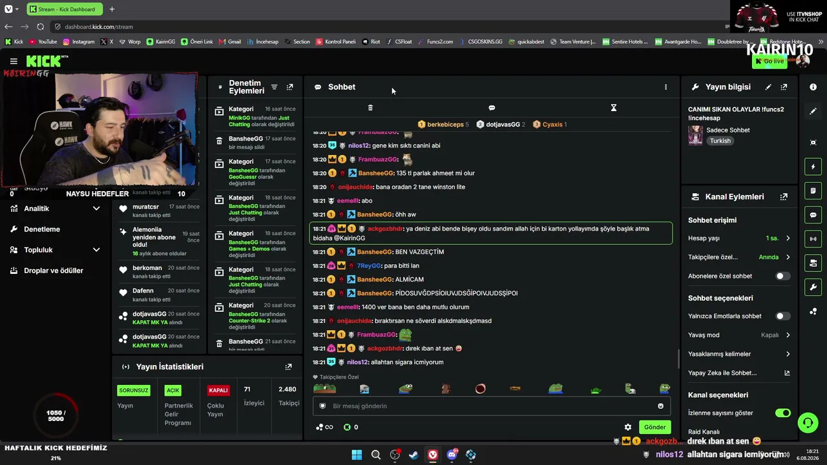Open the Gmail bookmark
The image size is (827, 465).
[x=230, y=42]
